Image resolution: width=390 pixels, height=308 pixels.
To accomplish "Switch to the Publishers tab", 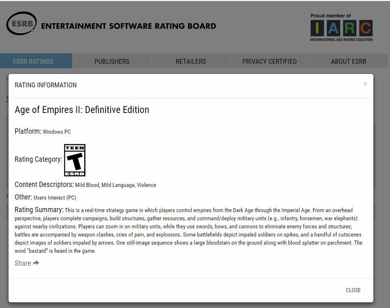I will point(112,61).
